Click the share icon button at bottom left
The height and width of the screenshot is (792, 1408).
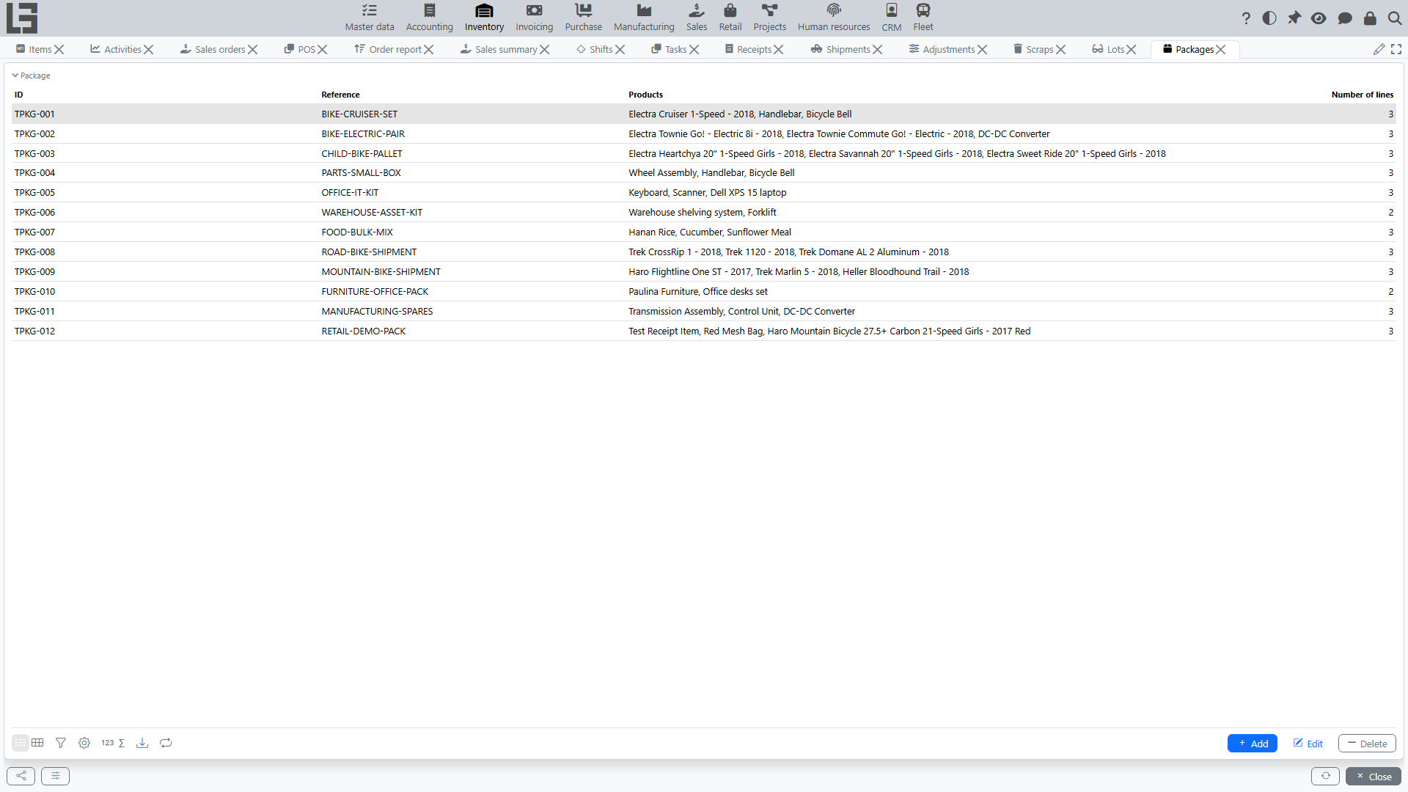tap(21, 776)
